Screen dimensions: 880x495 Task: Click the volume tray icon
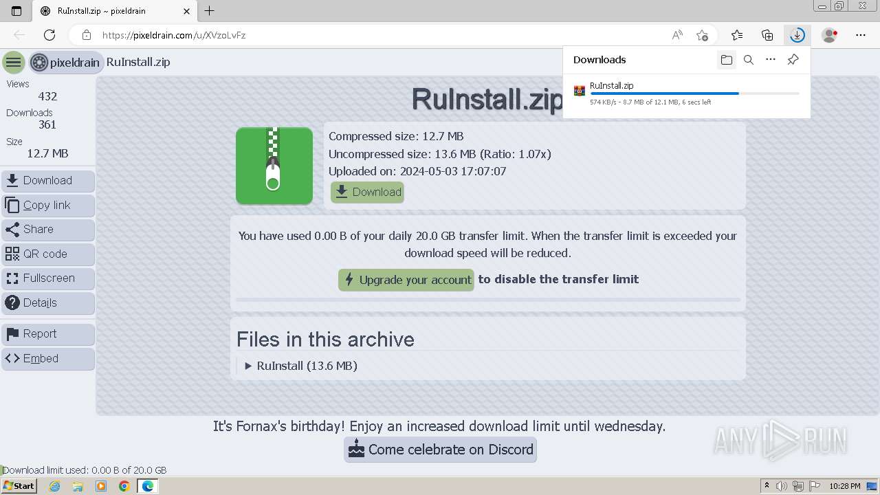(x=782, y=486)
